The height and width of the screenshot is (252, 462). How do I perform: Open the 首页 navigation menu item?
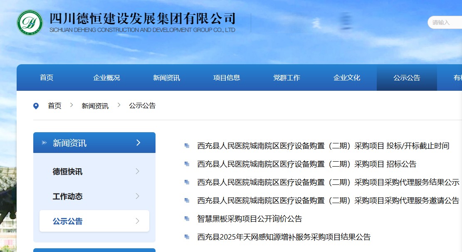pyautogui.click(x=47, y=78)
